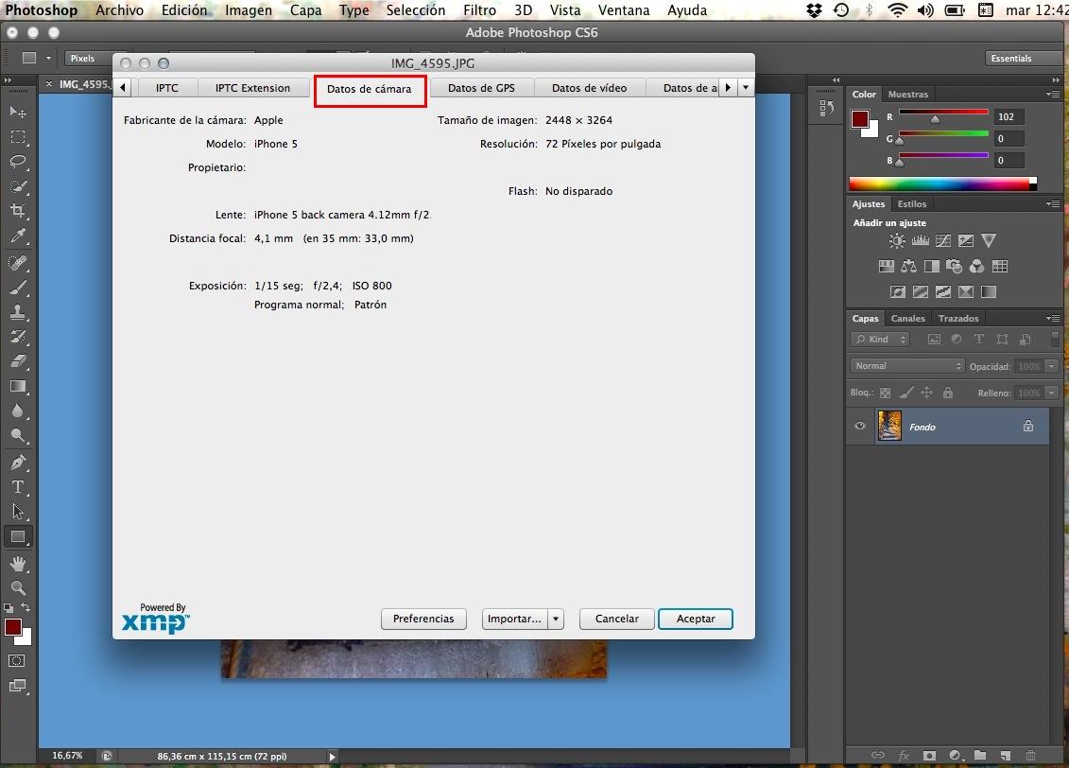The height and width of the screenshot is (768, 1069).
Task: Open the Normal blend mode dropdown
Action: tap(905, 366)
